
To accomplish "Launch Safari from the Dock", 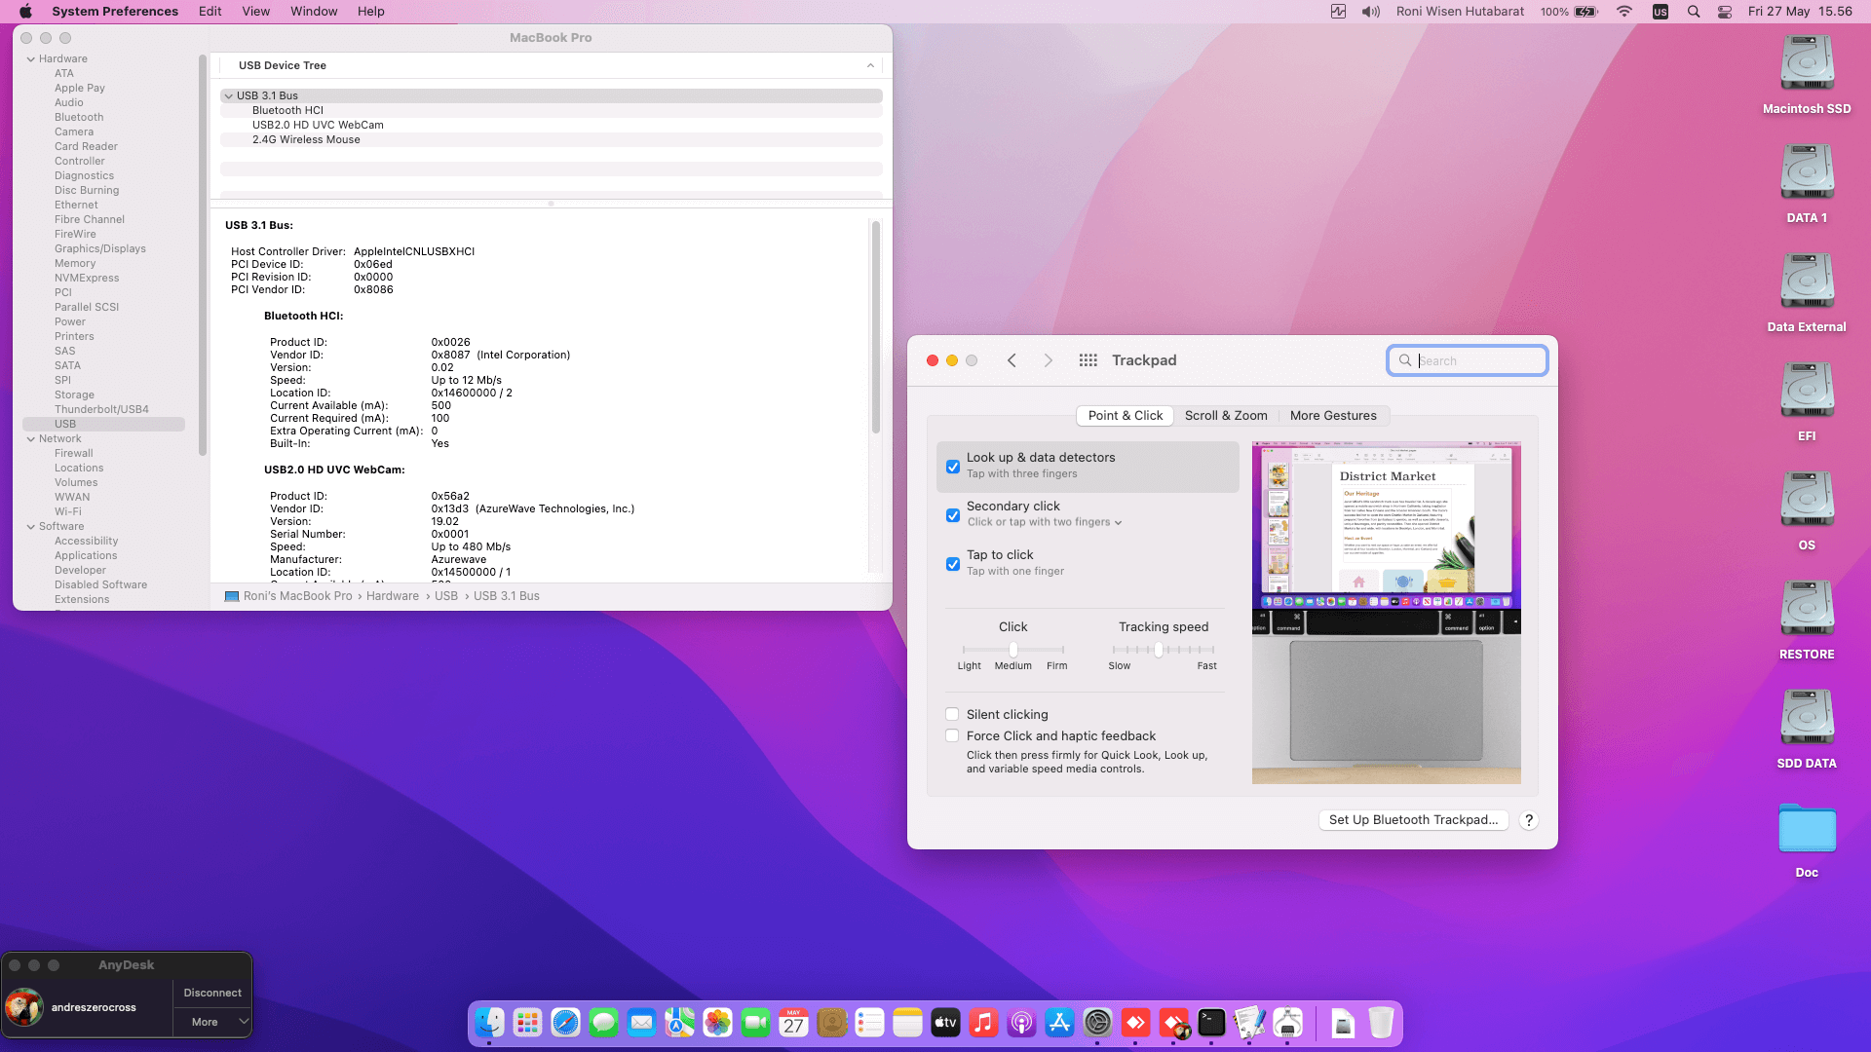I will click(565, 1023).
